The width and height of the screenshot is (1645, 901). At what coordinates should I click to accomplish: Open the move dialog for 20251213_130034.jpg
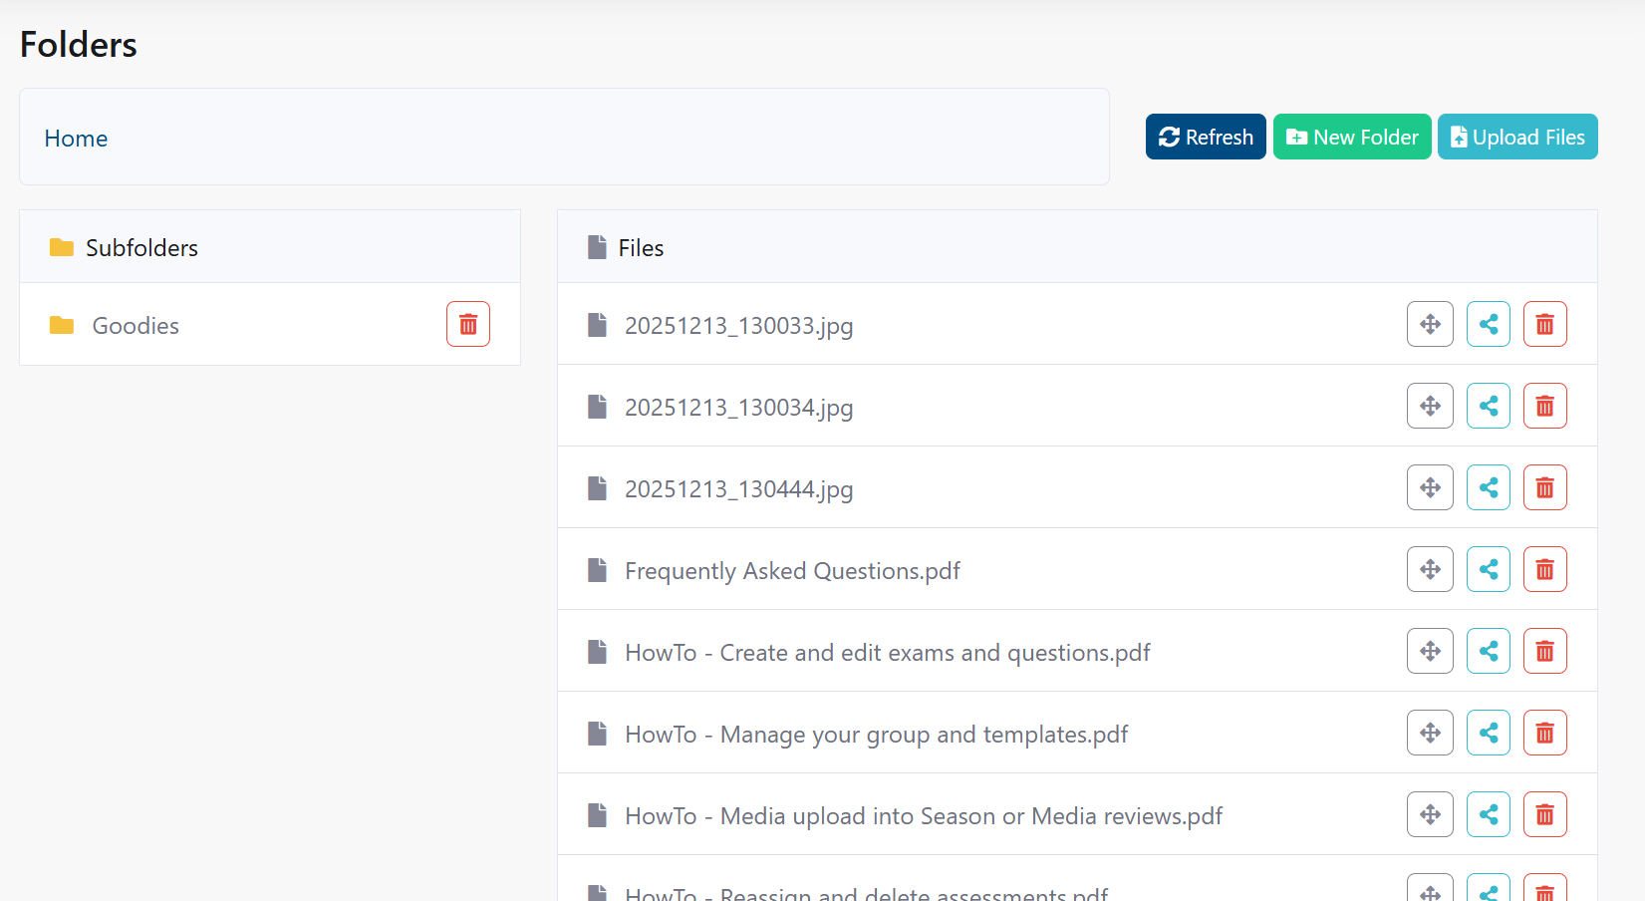click(1430, 406)
